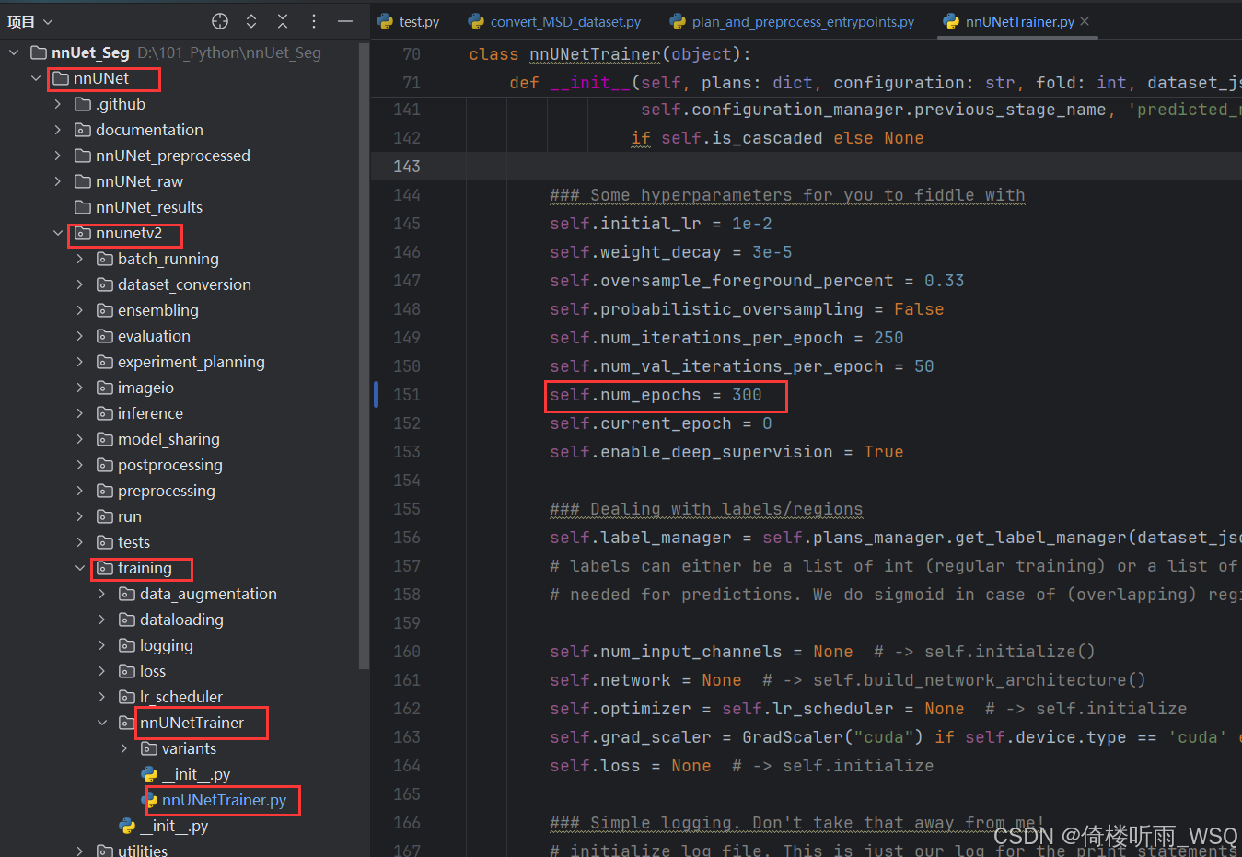Open the project panel options (three dots)

tap(314, 21)
